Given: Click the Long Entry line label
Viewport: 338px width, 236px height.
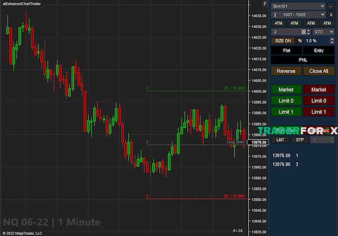Looking at the screenshot, I should (235, 142).
